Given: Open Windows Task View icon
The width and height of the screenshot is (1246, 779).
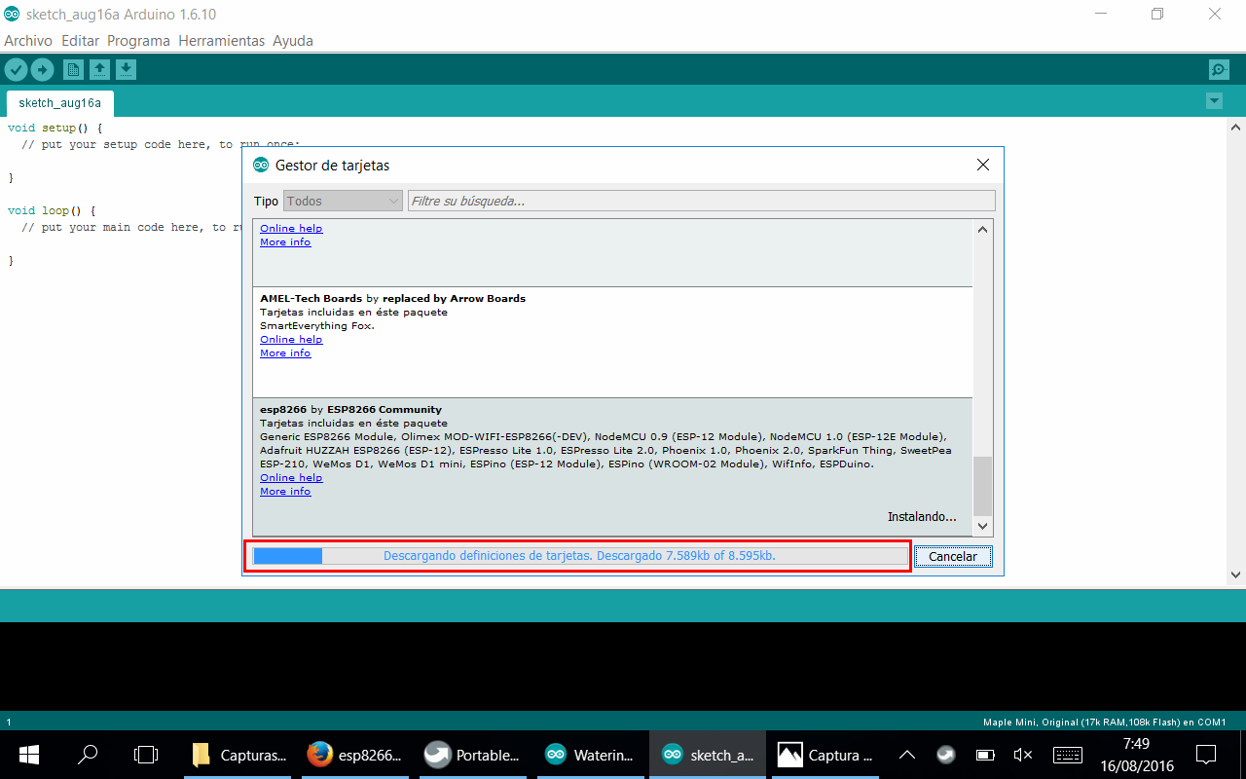Looking at the screenshot, I should [x=146, y=755].
